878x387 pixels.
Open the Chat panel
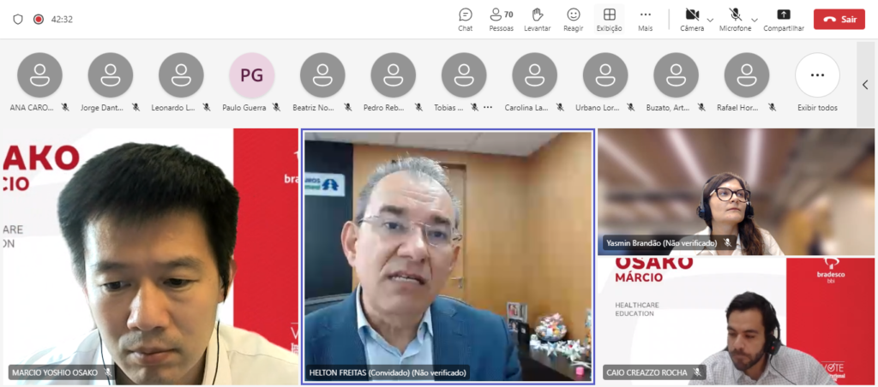coord(466,19)
